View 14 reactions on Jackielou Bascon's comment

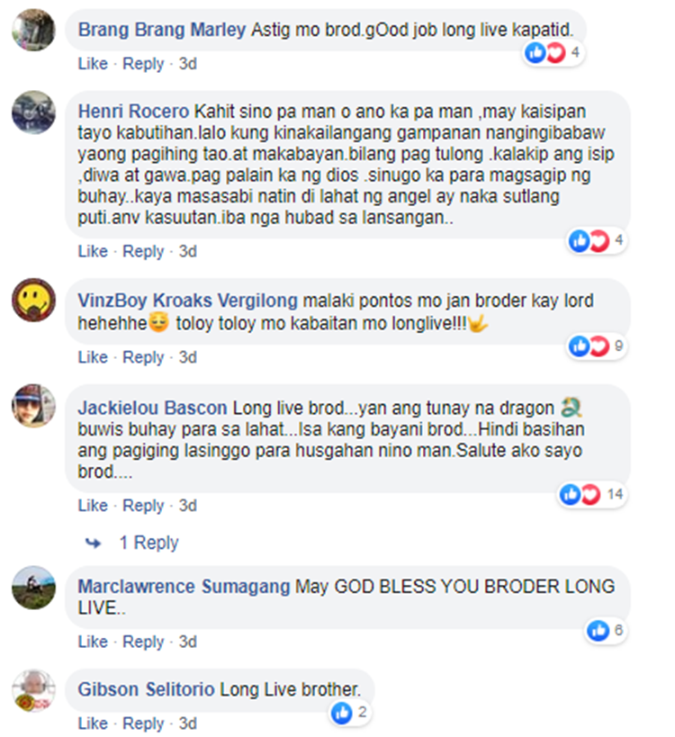coord(592,494)
